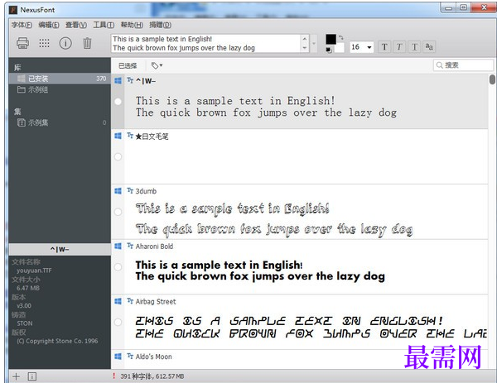Click sample text box down arrow
The image size is (497, 383).
pos(305,48)
